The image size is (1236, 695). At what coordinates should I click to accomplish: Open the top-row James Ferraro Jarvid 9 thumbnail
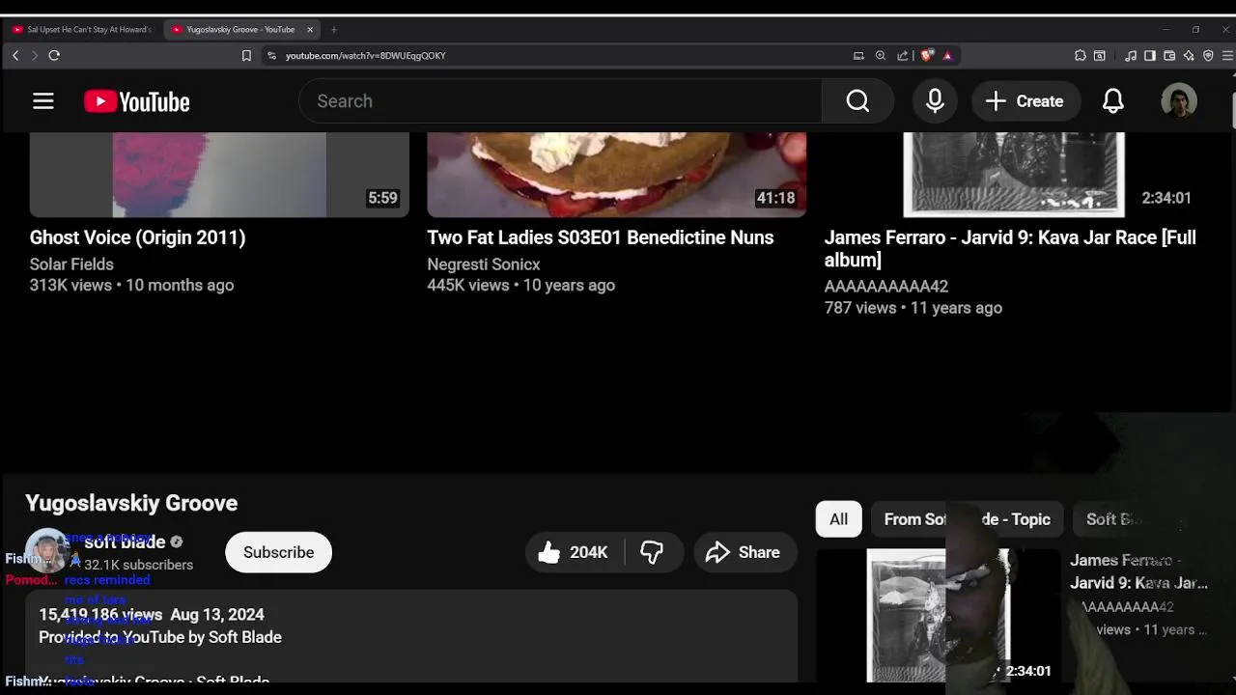(x=1014, y=175)
